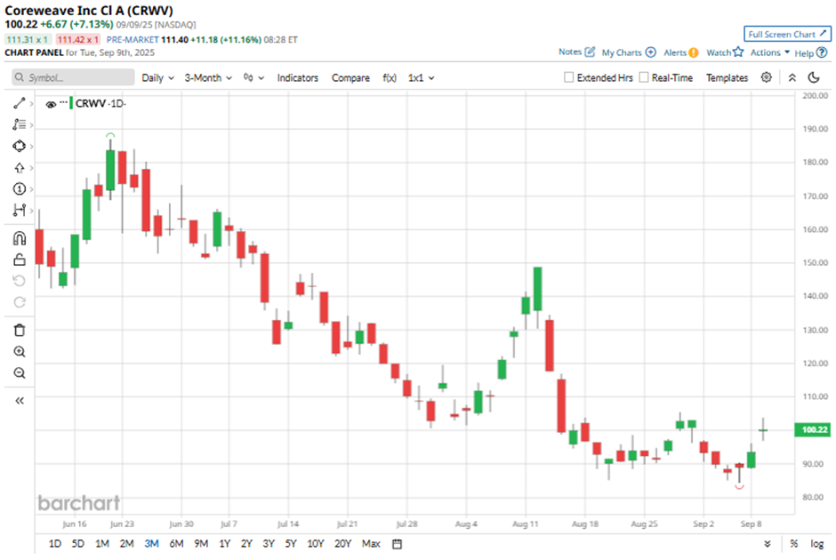Click the Help question mark icon
This screenshot has height=560, width=836.
[x=822, y=52]
